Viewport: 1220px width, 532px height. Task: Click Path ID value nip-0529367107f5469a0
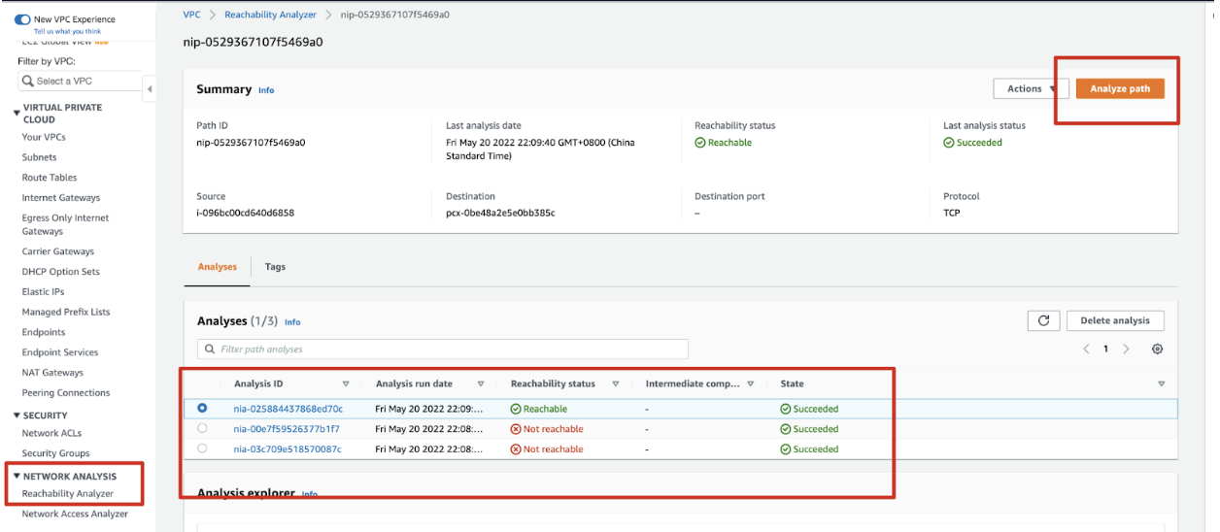click(251, 143)
